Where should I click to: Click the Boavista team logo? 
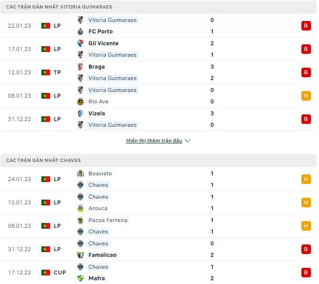pyautogui.click(x=80, y=173)
